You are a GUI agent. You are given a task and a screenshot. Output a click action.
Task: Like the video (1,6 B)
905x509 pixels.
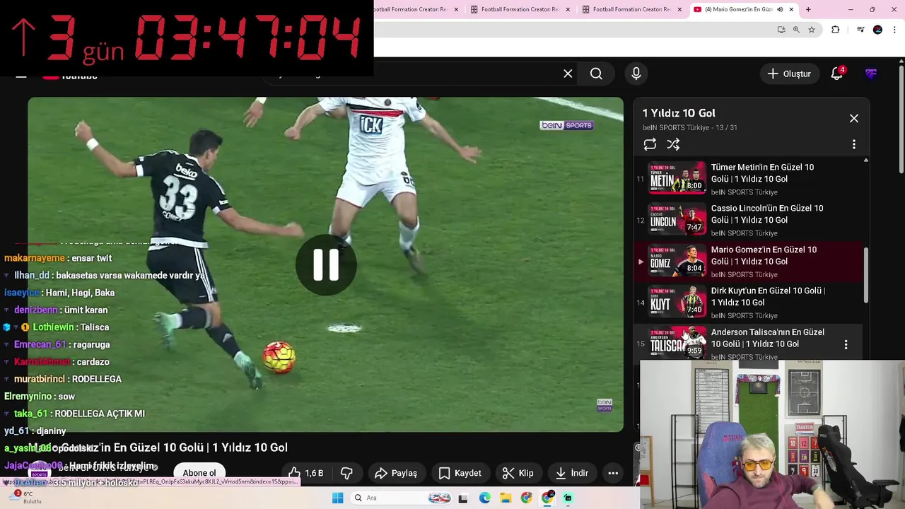(305, 473)
